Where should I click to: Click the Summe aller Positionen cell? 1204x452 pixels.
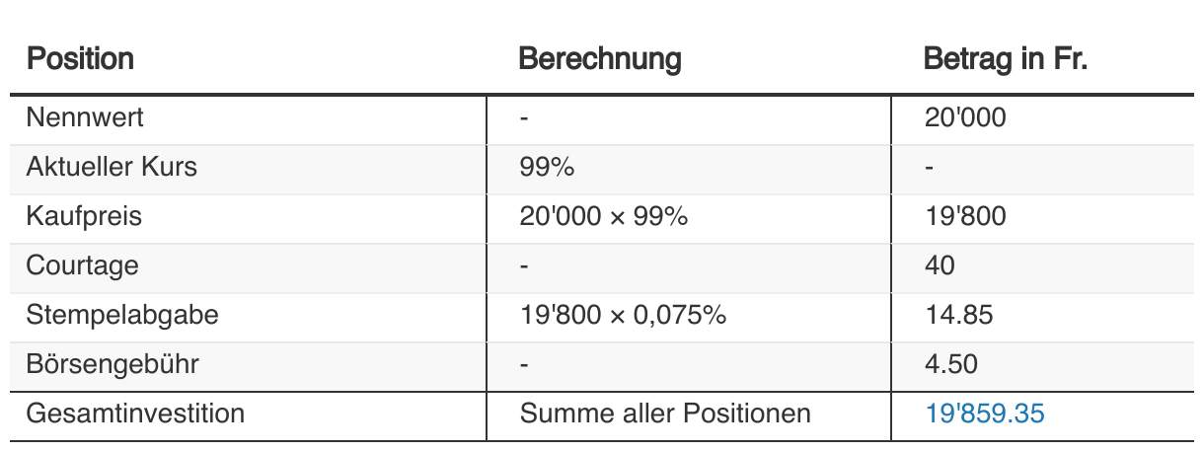click(x=665, y=414)
